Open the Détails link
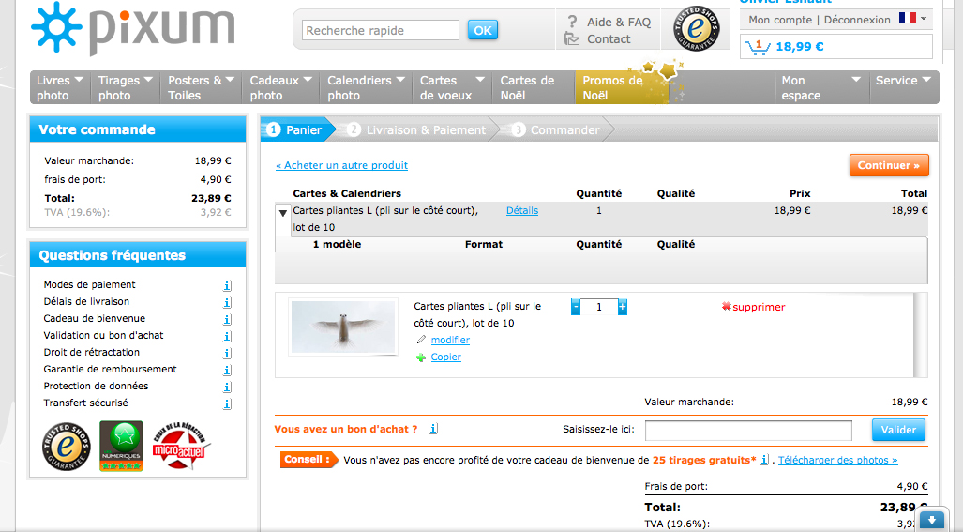The width and height of the screenshot is (963, 532). click(x=522, y=210)
